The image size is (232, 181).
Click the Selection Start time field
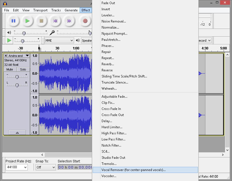[x=75, y=167]
